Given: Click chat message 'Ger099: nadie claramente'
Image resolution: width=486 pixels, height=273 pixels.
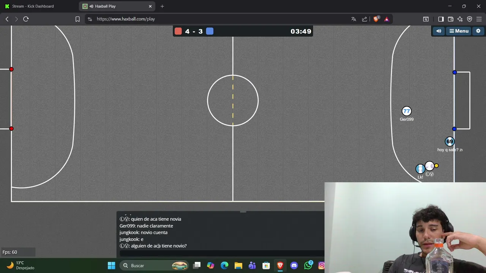Looking at the screenshot, I should (x=146, y=226).
